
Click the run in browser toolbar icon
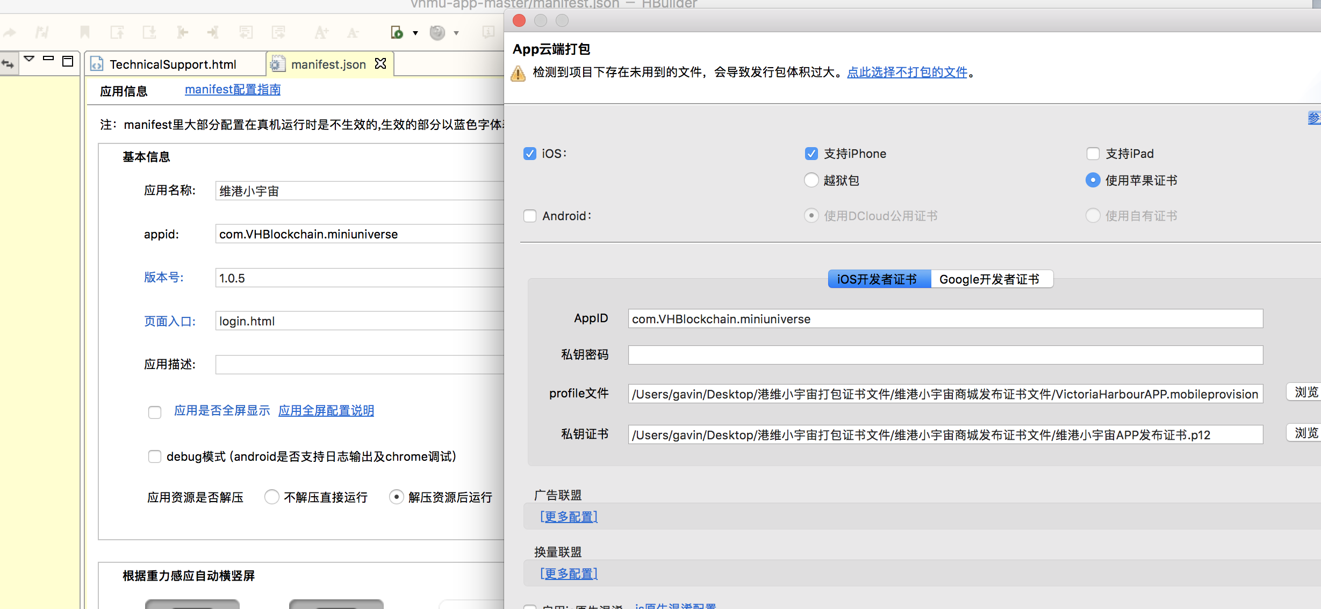coord(397,33)
